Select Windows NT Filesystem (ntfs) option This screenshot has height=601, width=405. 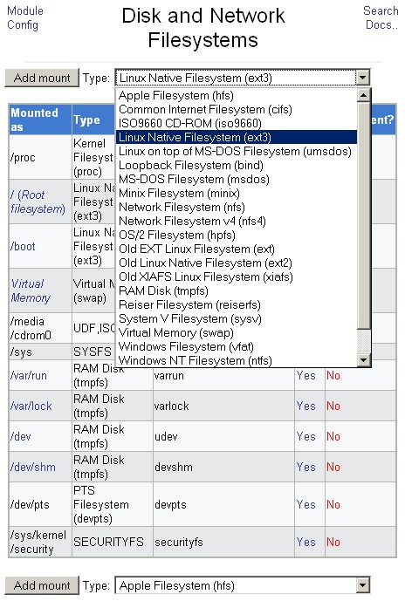(x=237, y=360)
